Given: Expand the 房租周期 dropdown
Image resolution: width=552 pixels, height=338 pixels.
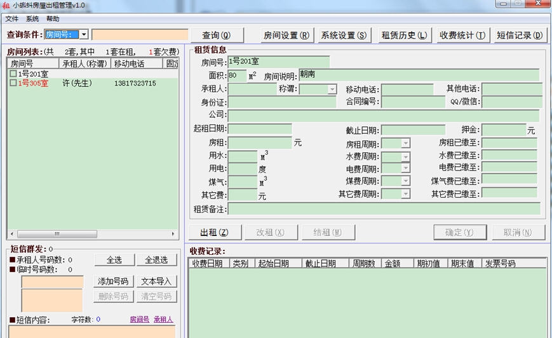Looking at the screenshot, I should click(x=405, y=143).
